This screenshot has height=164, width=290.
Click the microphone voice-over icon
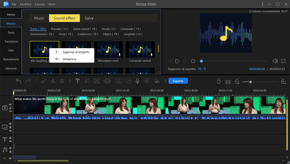point(137,81)
